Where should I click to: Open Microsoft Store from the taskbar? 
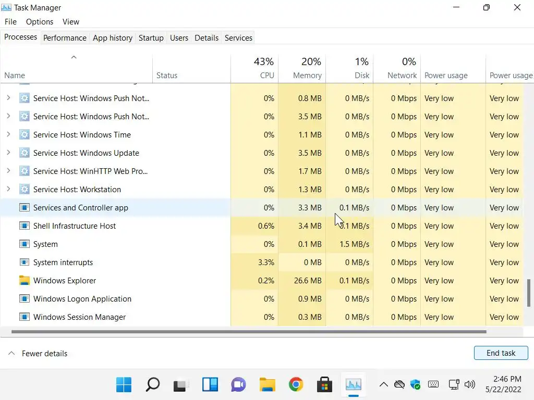[x=324, y=385]
